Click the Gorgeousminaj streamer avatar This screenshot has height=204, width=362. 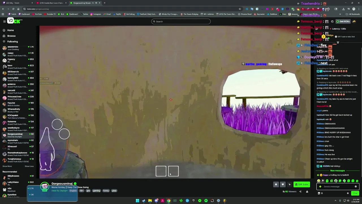pyautogui.click(x=44, y=187)
